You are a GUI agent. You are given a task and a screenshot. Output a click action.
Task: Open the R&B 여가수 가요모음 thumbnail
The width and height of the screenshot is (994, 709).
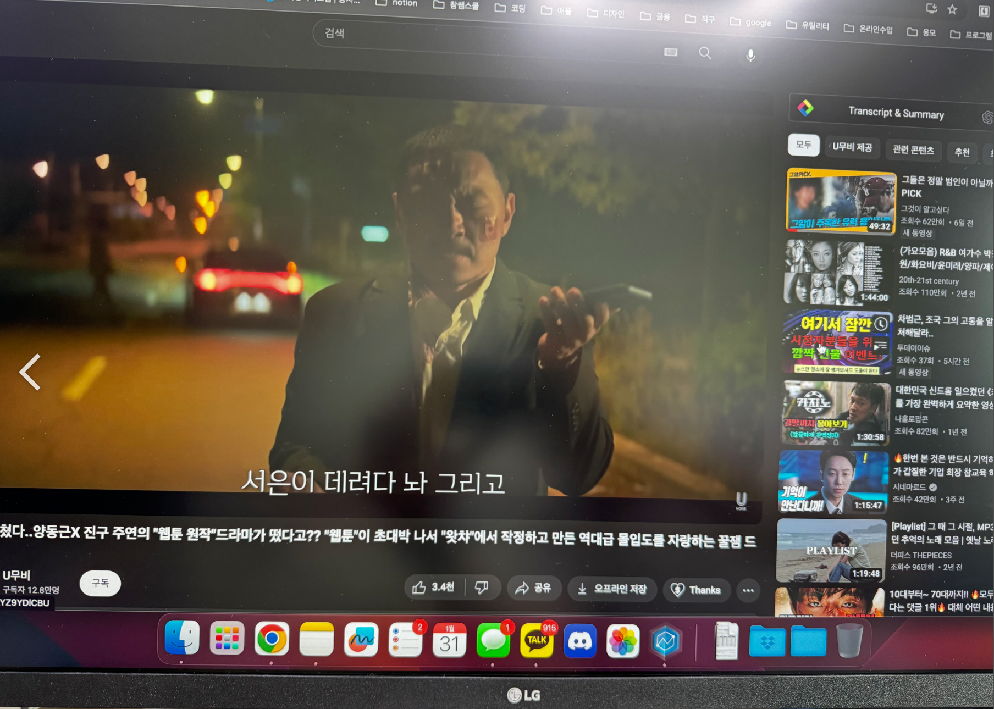coord(838,272)
